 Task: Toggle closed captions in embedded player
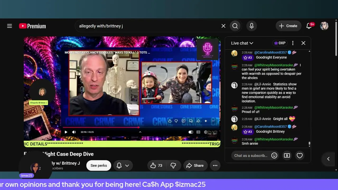click(x=198, y=132)
